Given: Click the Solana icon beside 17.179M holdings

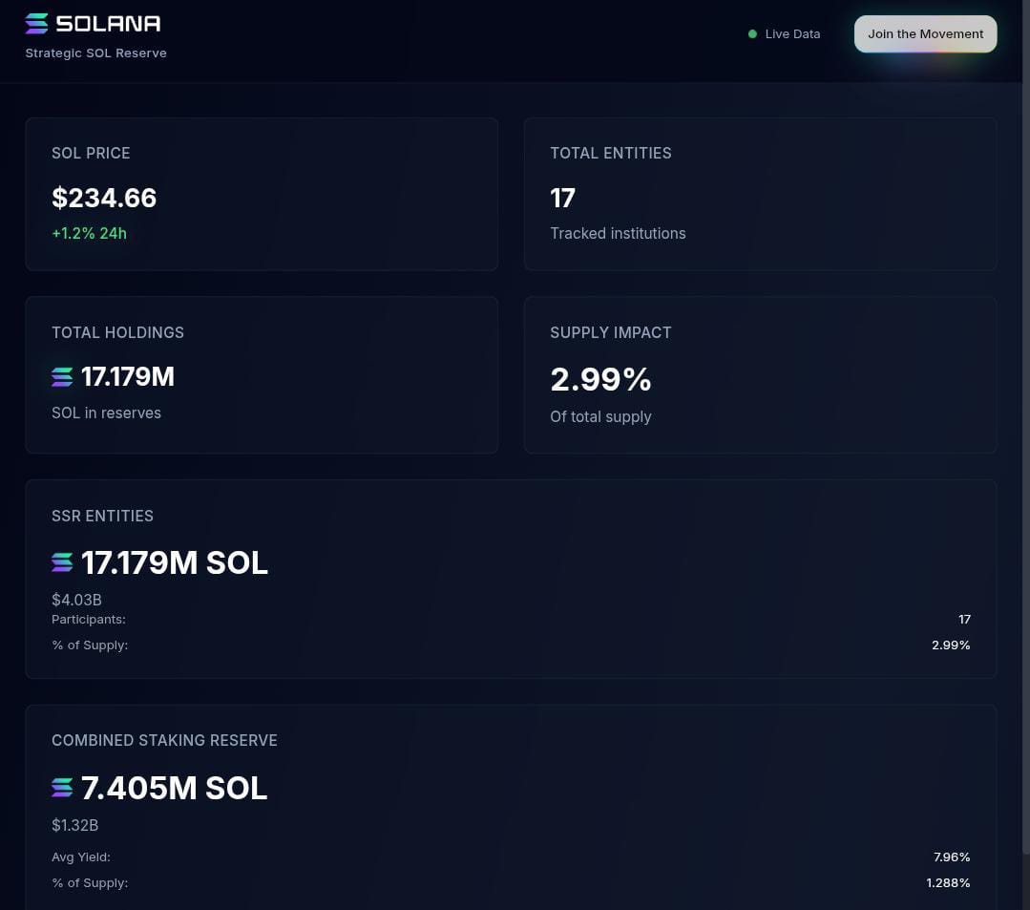Looking at the screenshot, I should point(62,377).
